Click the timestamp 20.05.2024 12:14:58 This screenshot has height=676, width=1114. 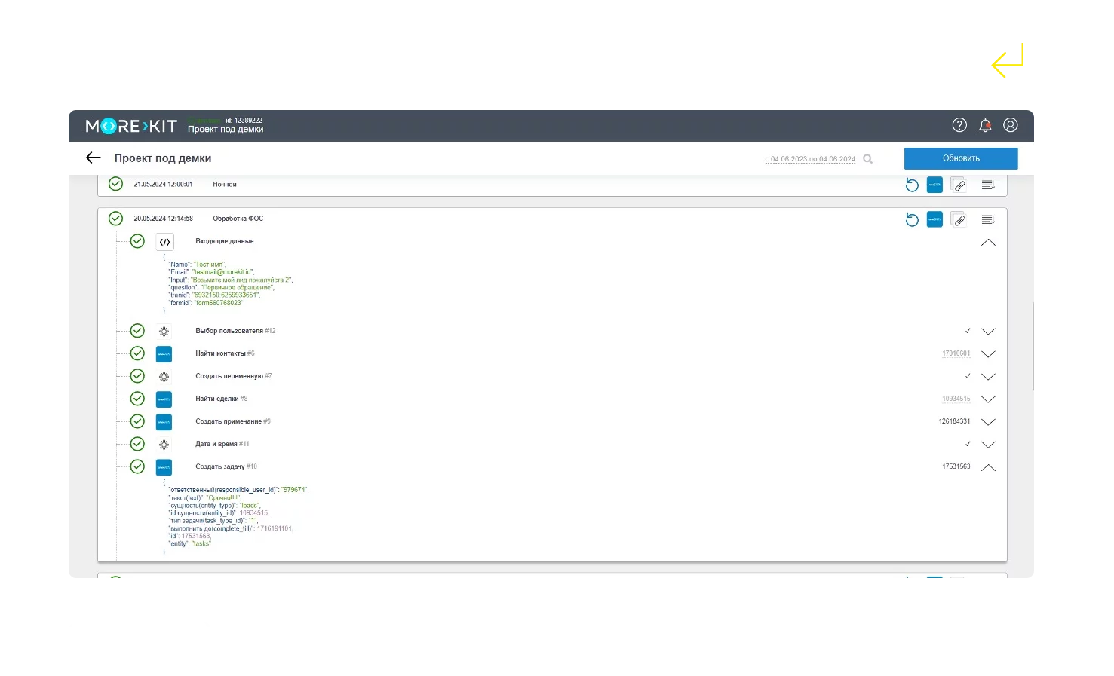point(163,219)
